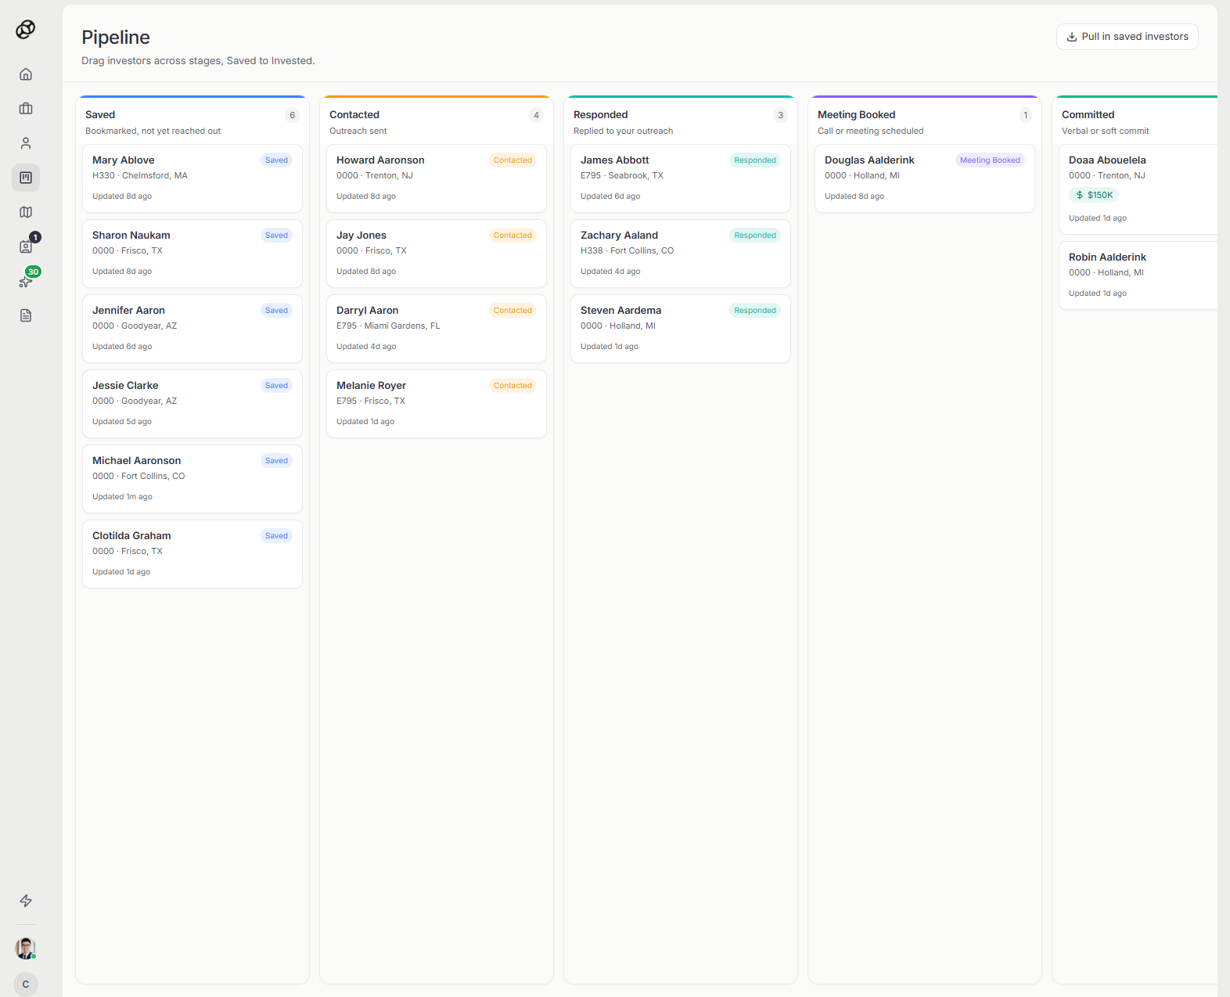Viewport: 1230px width, 997px height.
Task: Click the Contacted column count badge 4
Action: [x=536, y=115]
